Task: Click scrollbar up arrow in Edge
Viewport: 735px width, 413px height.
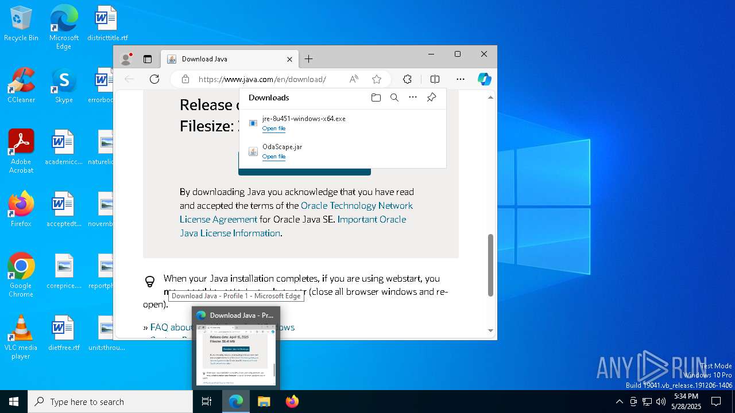Action: [490, 98]
